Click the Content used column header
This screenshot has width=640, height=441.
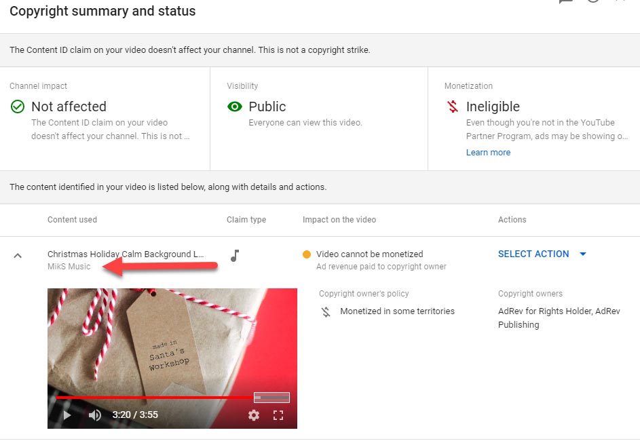(72, 220)
